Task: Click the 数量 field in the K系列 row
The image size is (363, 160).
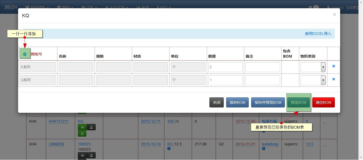Action: 225,67
